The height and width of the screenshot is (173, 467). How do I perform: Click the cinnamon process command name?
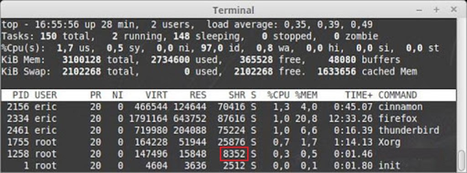coord(400,107)
